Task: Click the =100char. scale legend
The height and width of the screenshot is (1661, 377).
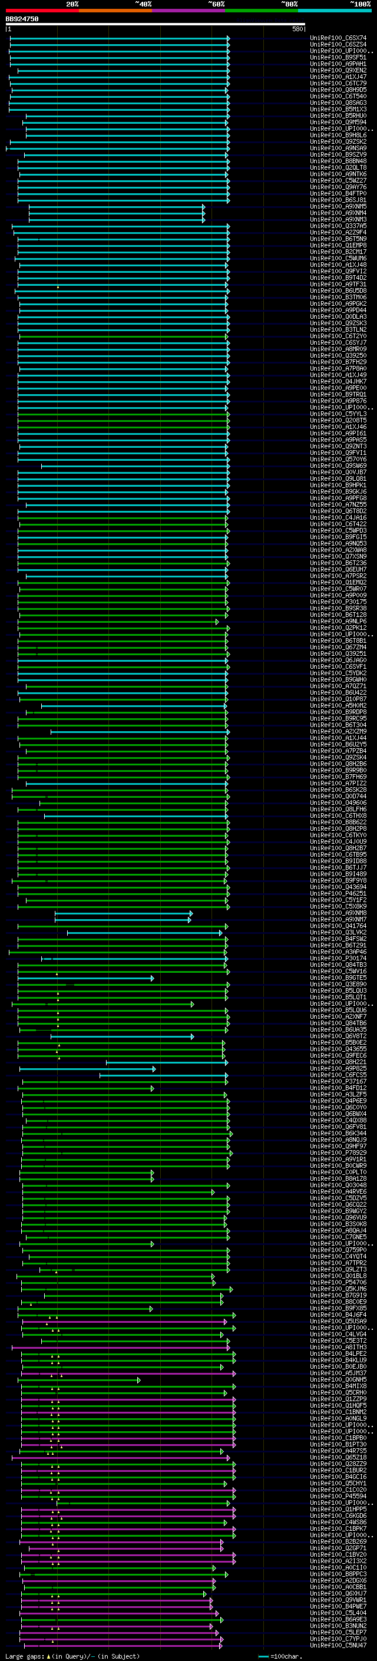Action: point(280,1656)
